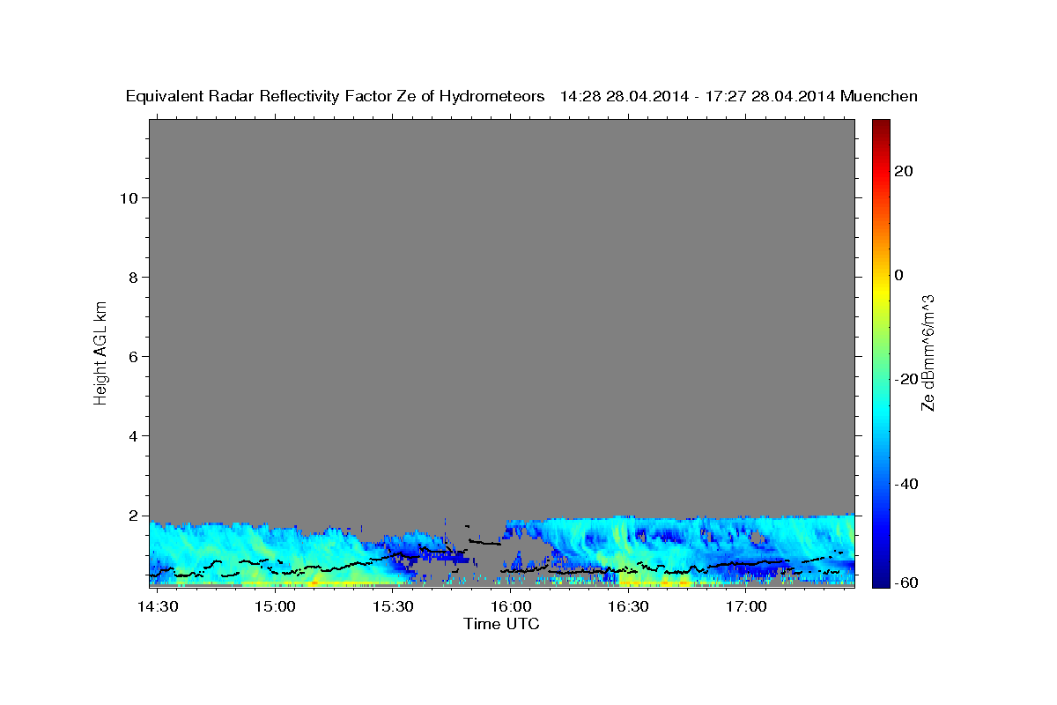Click the plot title 'Equivalent Radar Reflectivity Factor Ze of Hydrometeors'
The height and width of the screenshot is (705, 1057).
pyautogui.click(x=336, y=97)
